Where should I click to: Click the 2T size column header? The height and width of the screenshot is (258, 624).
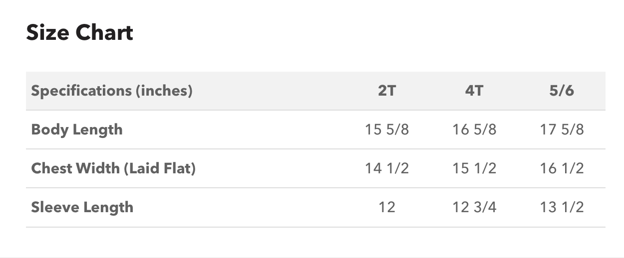[387, 91]
